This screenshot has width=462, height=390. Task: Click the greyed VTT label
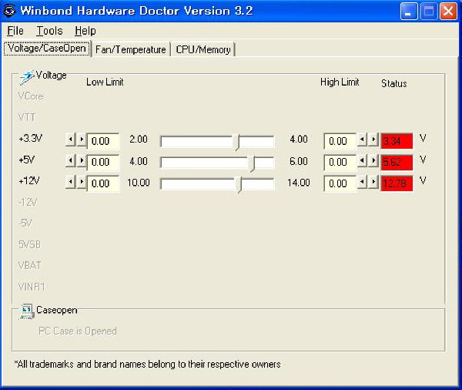[27, 117]
